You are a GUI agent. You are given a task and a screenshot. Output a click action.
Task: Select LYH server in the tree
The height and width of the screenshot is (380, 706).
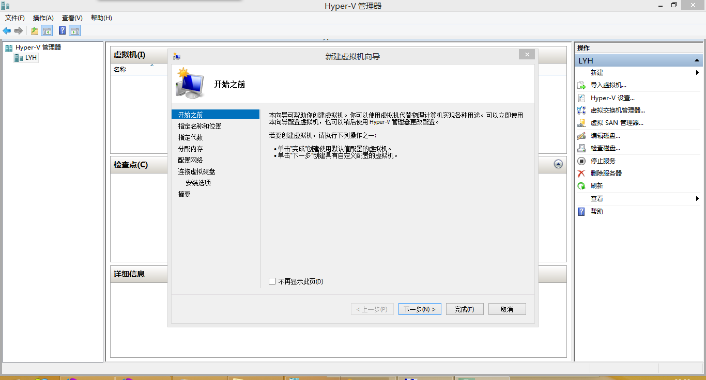pos(31,58)
